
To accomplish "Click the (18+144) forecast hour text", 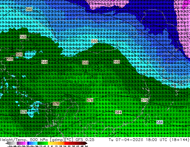I will [x=179, y=140].
